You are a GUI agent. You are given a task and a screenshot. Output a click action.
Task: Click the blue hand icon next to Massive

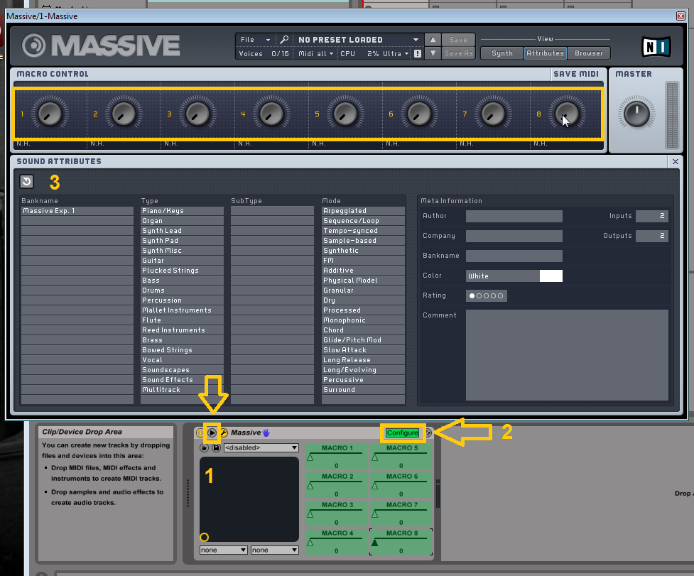coord(266,433)
